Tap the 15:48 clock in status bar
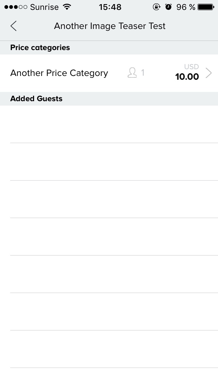The image size is (218, 387). click(110, 7)
